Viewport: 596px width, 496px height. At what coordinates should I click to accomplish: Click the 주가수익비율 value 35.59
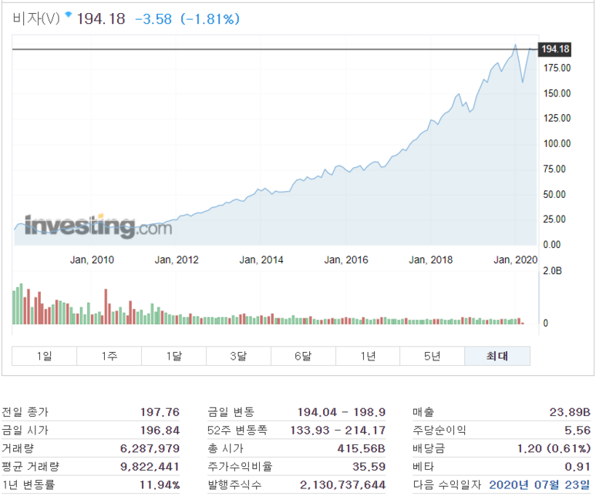tap(369, 467)
